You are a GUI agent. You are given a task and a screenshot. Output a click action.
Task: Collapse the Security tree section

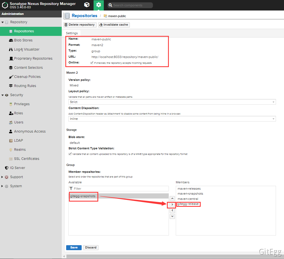click(2, 95)
